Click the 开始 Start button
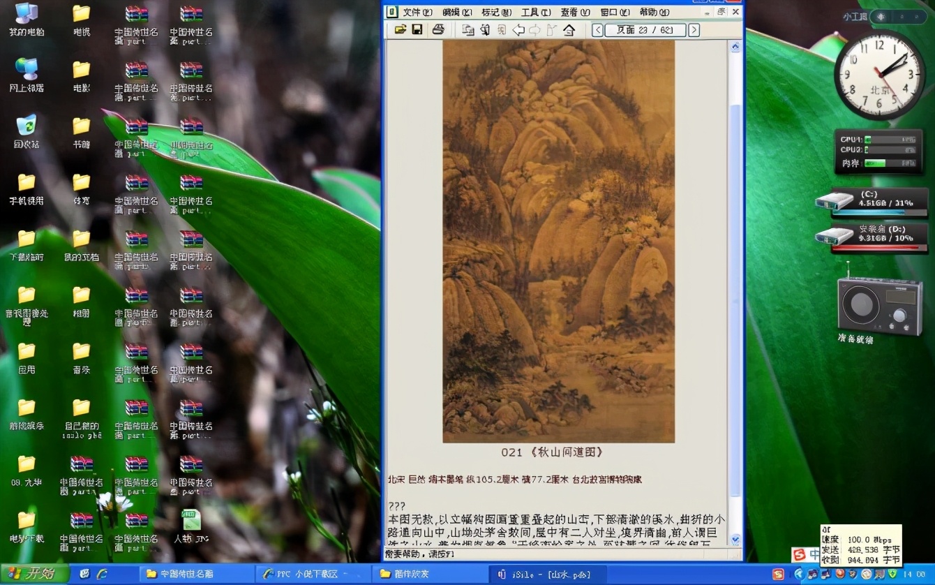Image resolution: width=935 pixels, height=585 pixels. coord(34,574)
